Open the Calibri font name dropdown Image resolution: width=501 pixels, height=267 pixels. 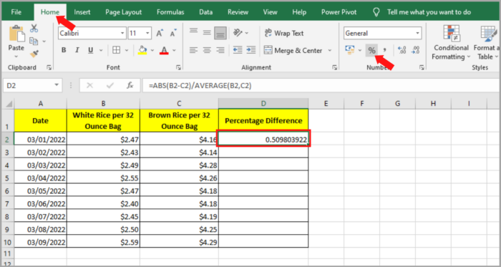[122, 33]
